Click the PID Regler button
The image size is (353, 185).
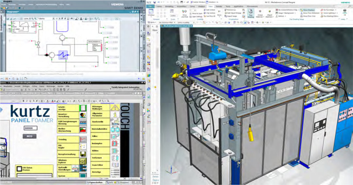[x=68, y=147]
